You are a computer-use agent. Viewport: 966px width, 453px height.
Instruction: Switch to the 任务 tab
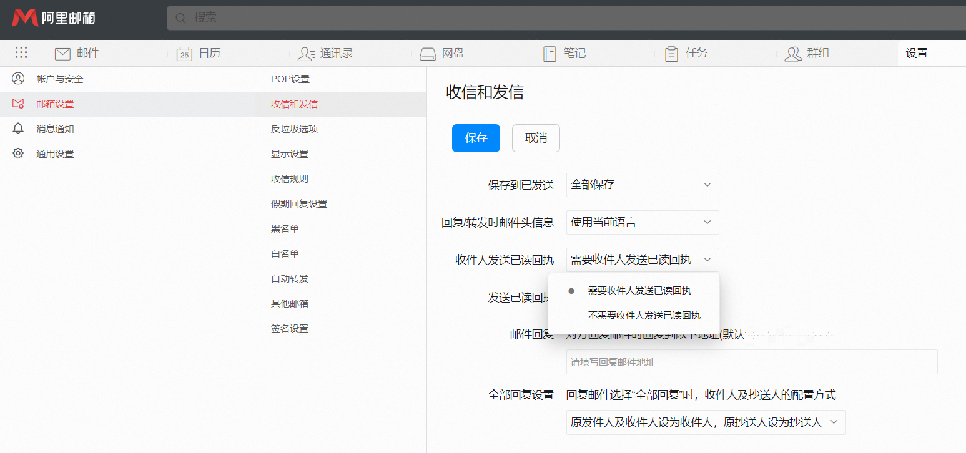(x=696, y=53)
